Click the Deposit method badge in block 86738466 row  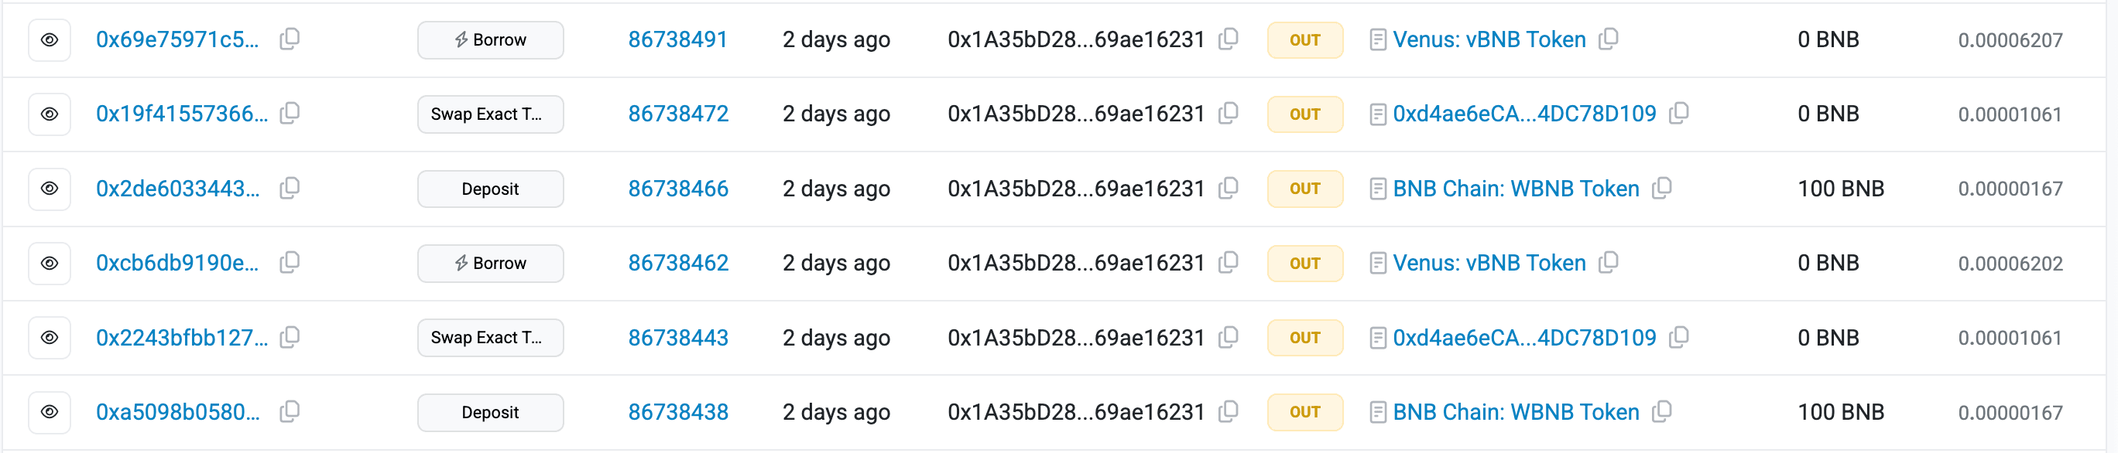point(490,189)
